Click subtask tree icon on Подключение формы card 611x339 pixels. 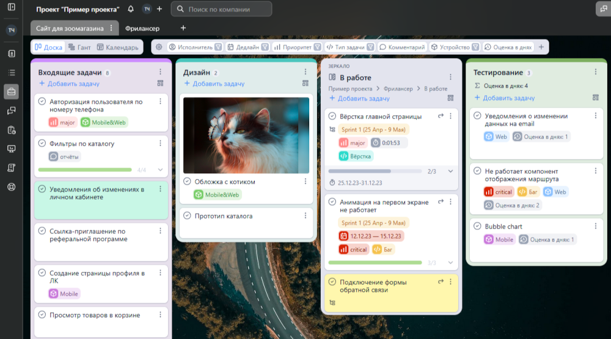click(332, 302)
